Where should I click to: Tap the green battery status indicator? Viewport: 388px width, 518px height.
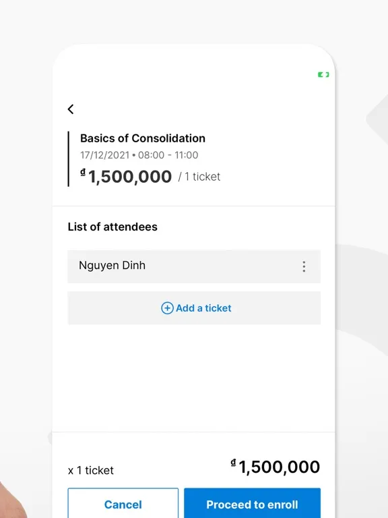coord(323,75)
